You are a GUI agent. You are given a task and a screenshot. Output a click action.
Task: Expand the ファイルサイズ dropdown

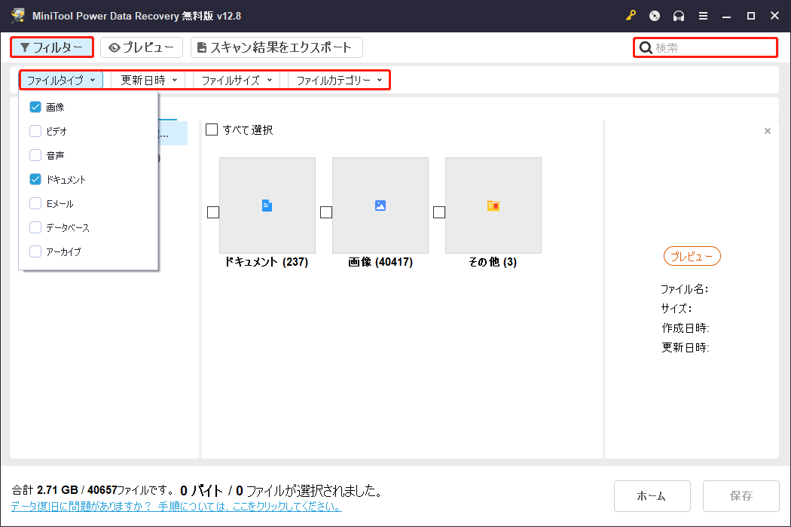coord(235,79)
